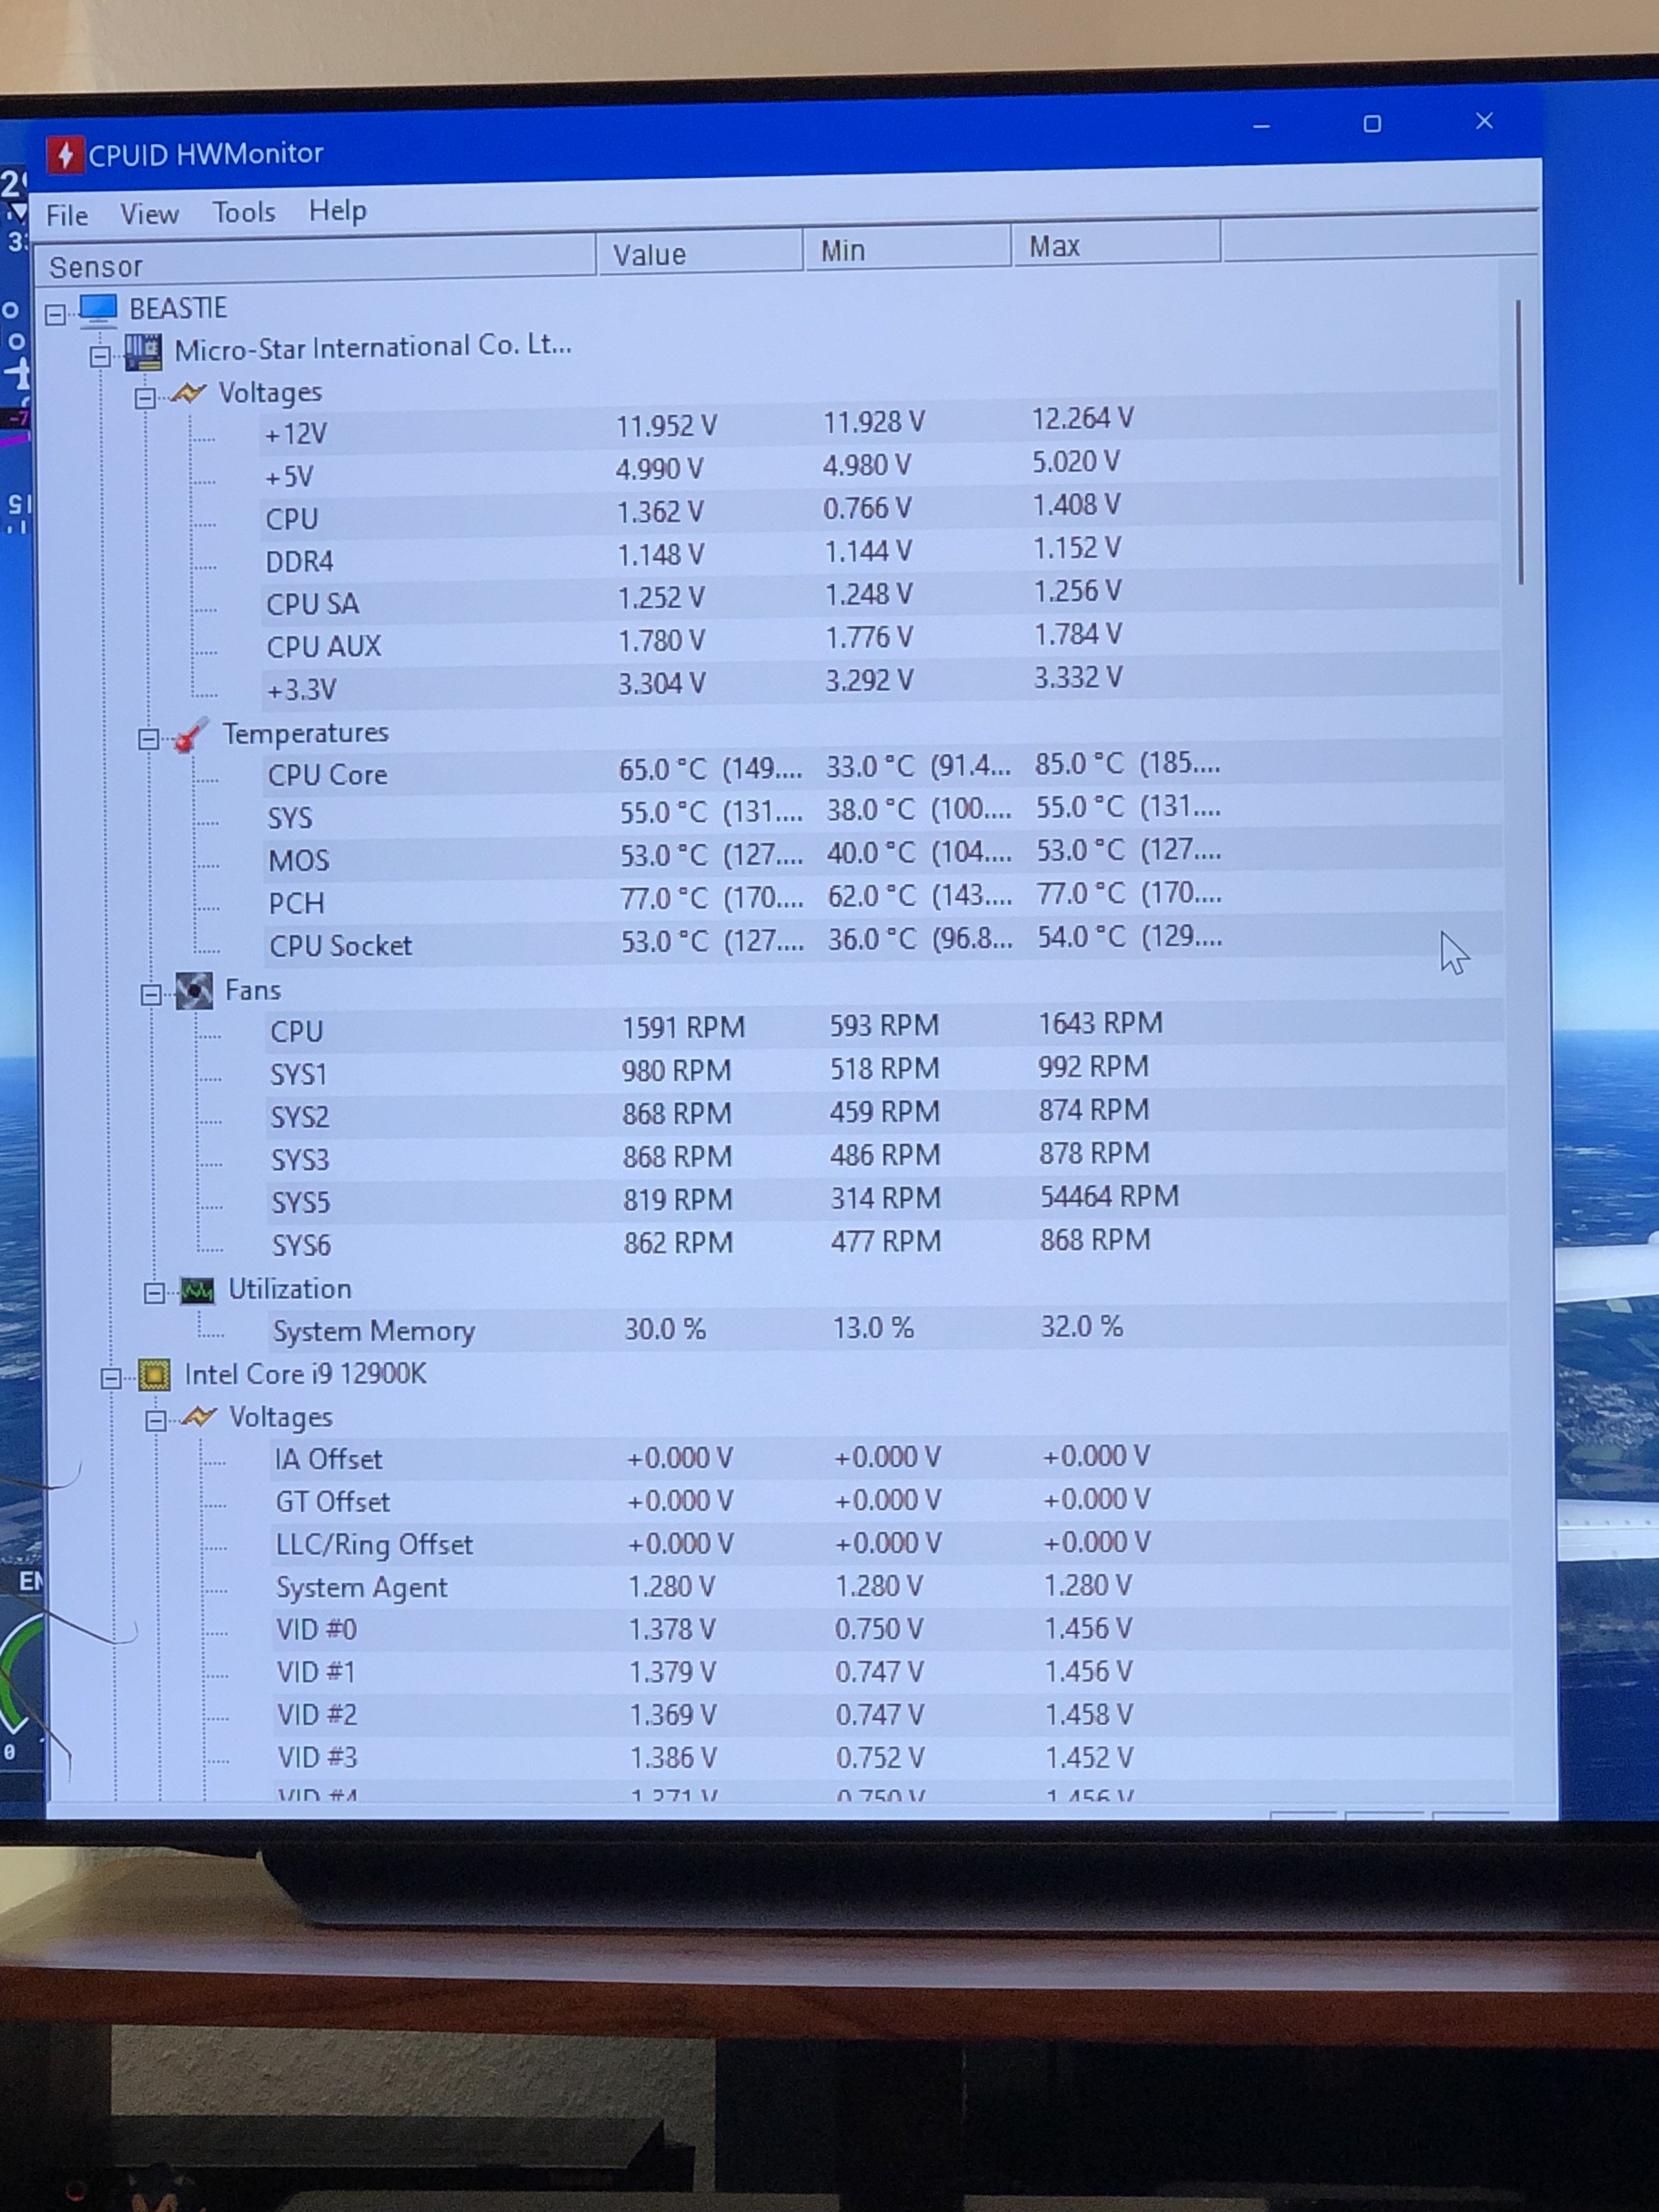Click the Fans section fan icon
Image resolution: width=1659 pixels, height=2212 pixels.
click(x=194, y=992)
